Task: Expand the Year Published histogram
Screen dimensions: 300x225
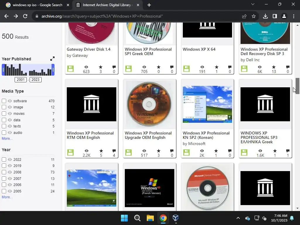Action: tap(52, 59)
